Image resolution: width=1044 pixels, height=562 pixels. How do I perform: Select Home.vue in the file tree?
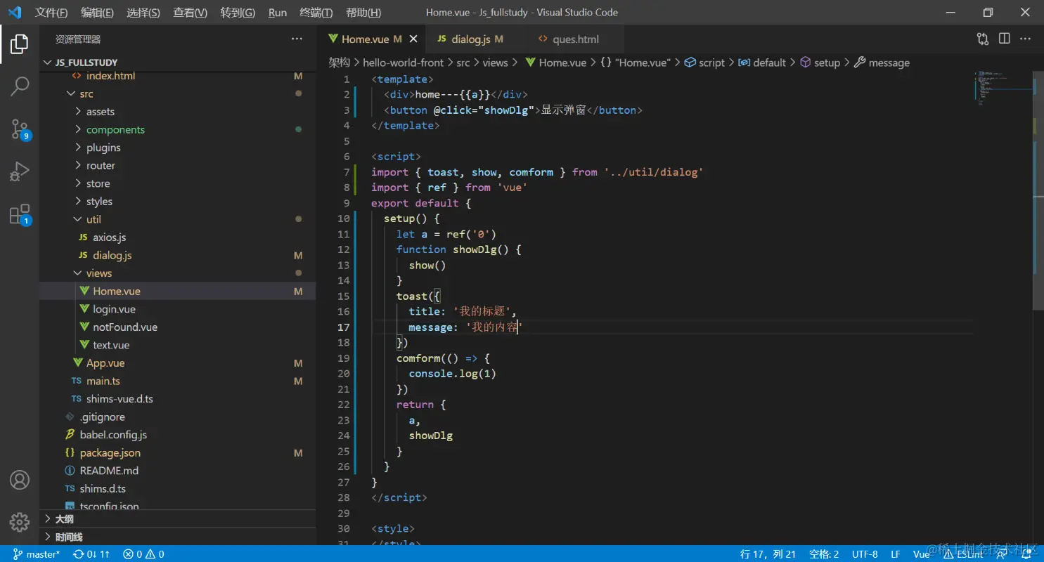(116, 292)
